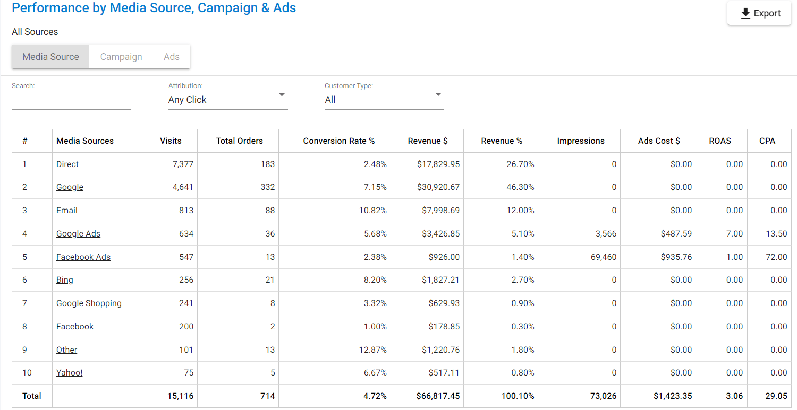
Task: Click the Export download button
Action: pyautogui.click(x=760, y=14)
